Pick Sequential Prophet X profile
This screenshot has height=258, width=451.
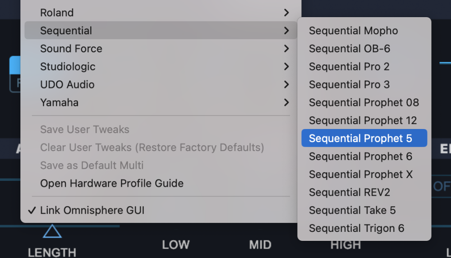(x=360, y=175)
